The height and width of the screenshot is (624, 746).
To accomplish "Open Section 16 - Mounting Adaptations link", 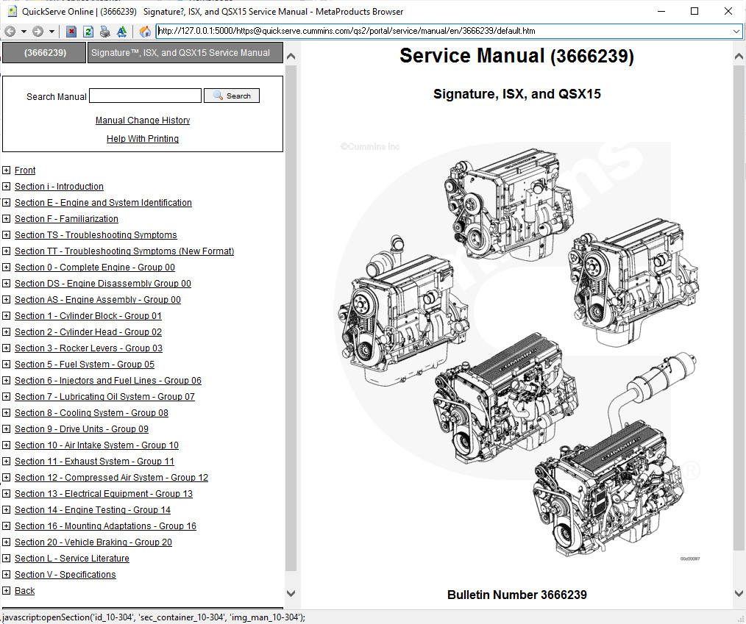I will pos(106,526).
